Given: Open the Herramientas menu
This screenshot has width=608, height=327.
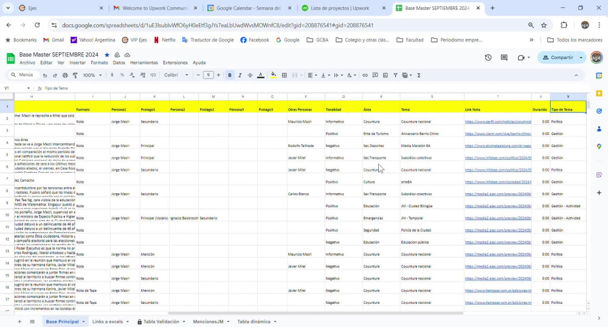Looking at the screenshot, I should 144,63.
